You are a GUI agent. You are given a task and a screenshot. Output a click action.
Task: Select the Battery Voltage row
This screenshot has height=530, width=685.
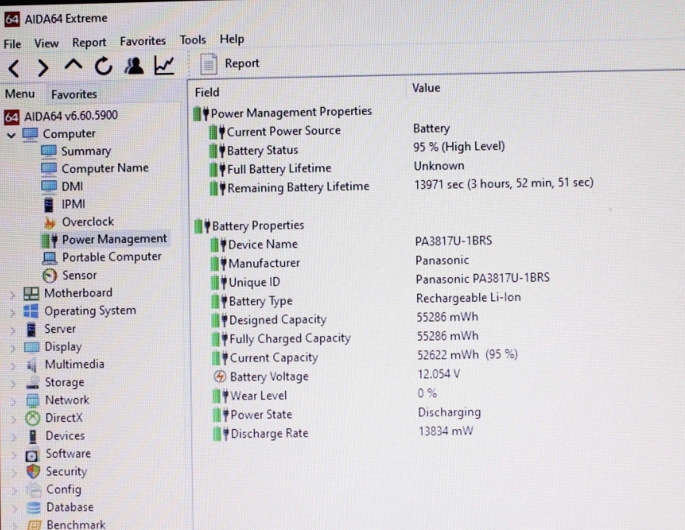point(269,377)
